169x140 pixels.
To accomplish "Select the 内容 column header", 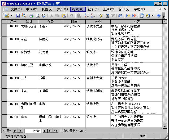I will 137,22.
